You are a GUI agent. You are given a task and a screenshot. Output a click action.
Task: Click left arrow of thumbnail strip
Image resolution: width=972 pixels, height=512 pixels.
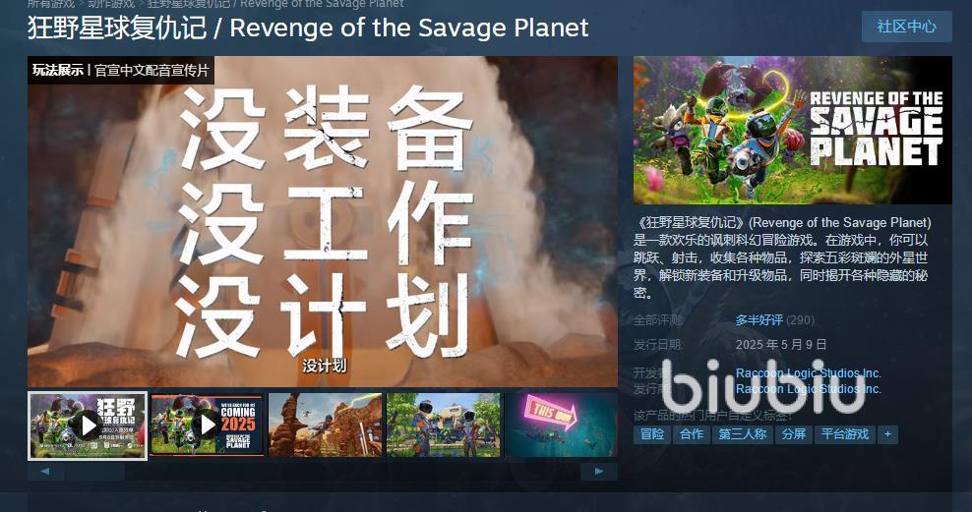point(45,472)
